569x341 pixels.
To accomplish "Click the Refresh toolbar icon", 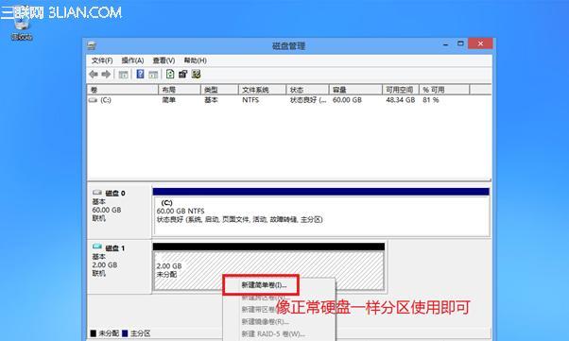I will point(170,75).
